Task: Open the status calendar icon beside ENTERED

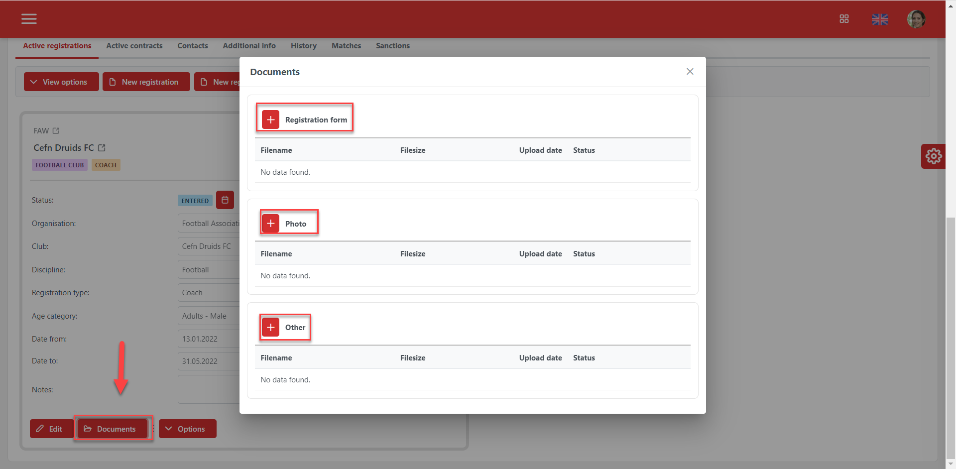Action: (225, 200)
